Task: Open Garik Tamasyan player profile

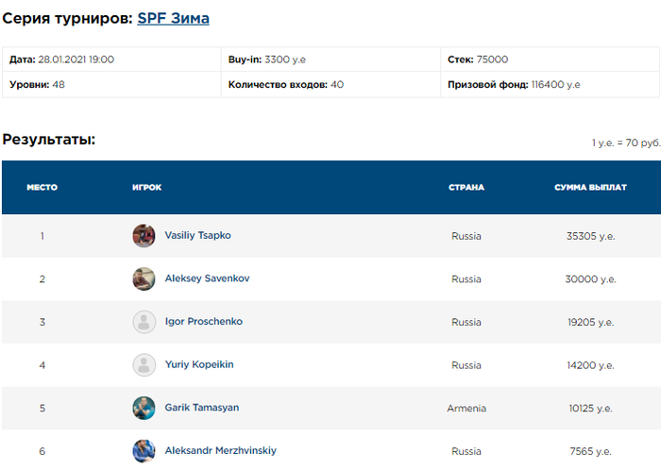Action: click(x=201, y=408)
